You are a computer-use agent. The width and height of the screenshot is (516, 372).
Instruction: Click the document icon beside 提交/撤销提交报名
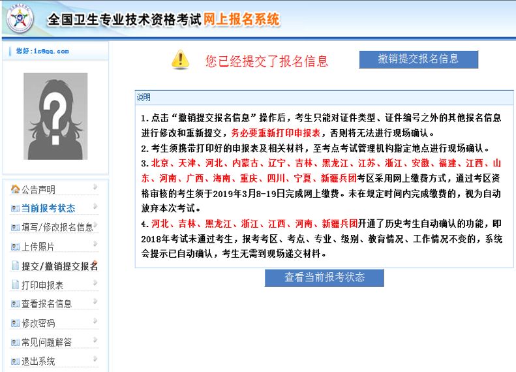[15, 266]
